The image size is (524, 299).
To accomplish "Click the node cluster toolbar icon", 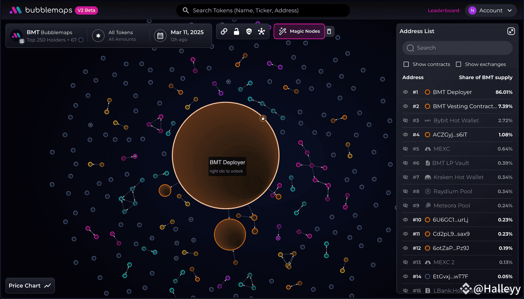I will click(261, 31).
